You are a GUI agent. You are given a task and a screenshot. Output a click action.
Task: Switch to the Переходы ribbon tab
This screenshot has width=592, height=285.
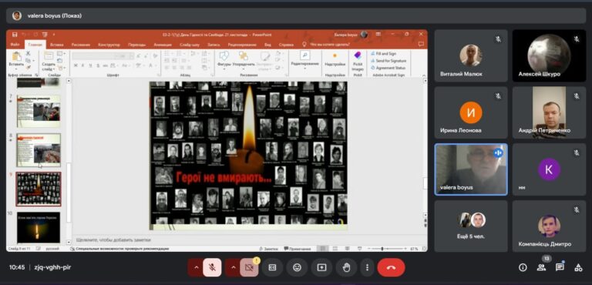(x=136, y=44)
